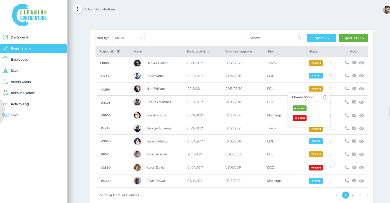Open status options for Erwin Brown

[330, 181]
